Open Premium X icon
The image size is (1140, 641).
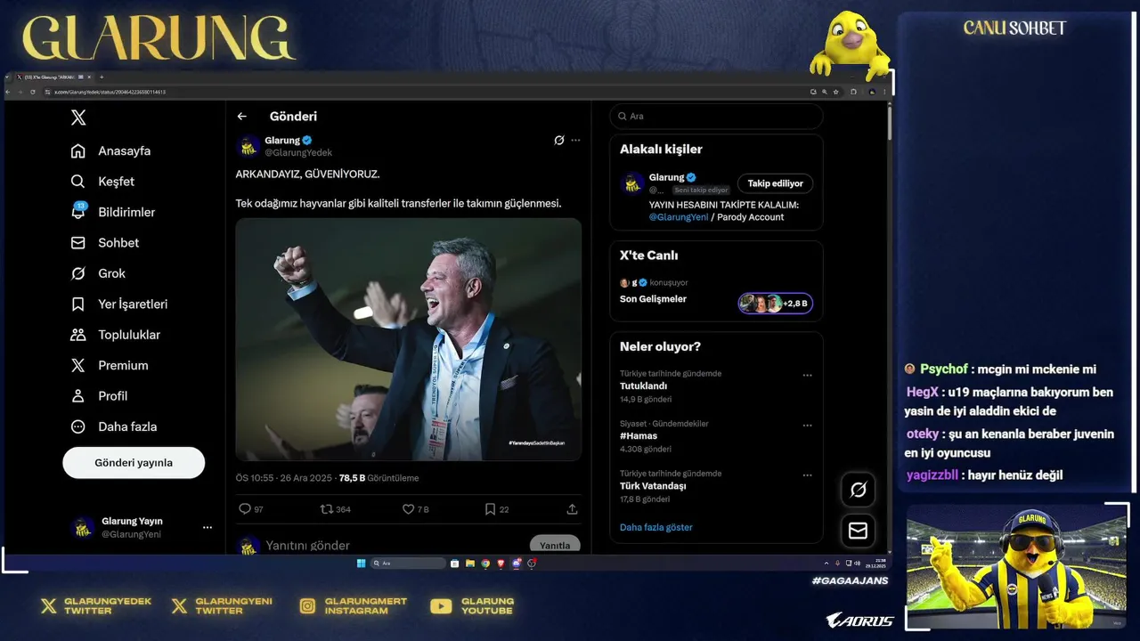click(x=78, y=365)
